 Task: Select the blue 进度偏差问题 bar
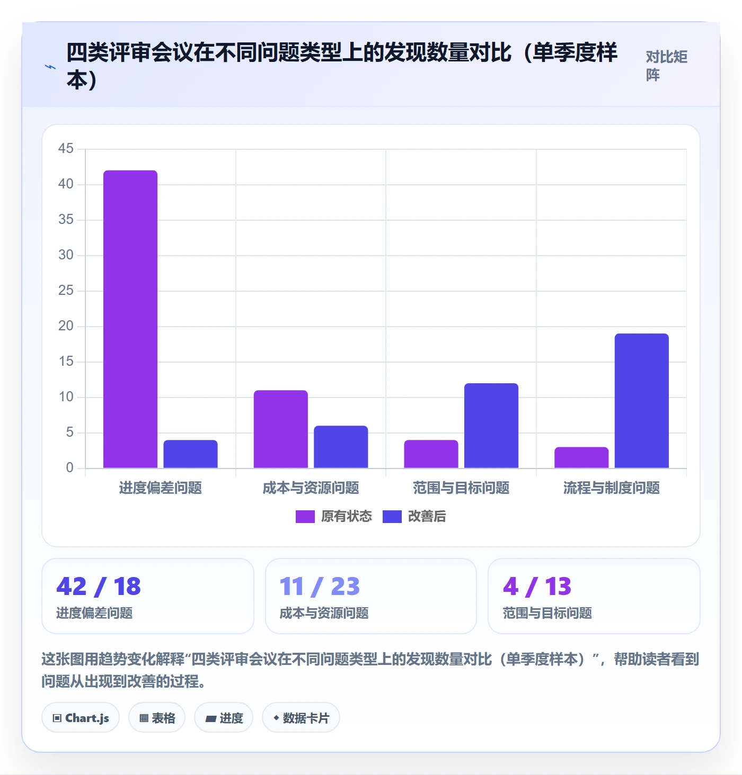point(190,454)
